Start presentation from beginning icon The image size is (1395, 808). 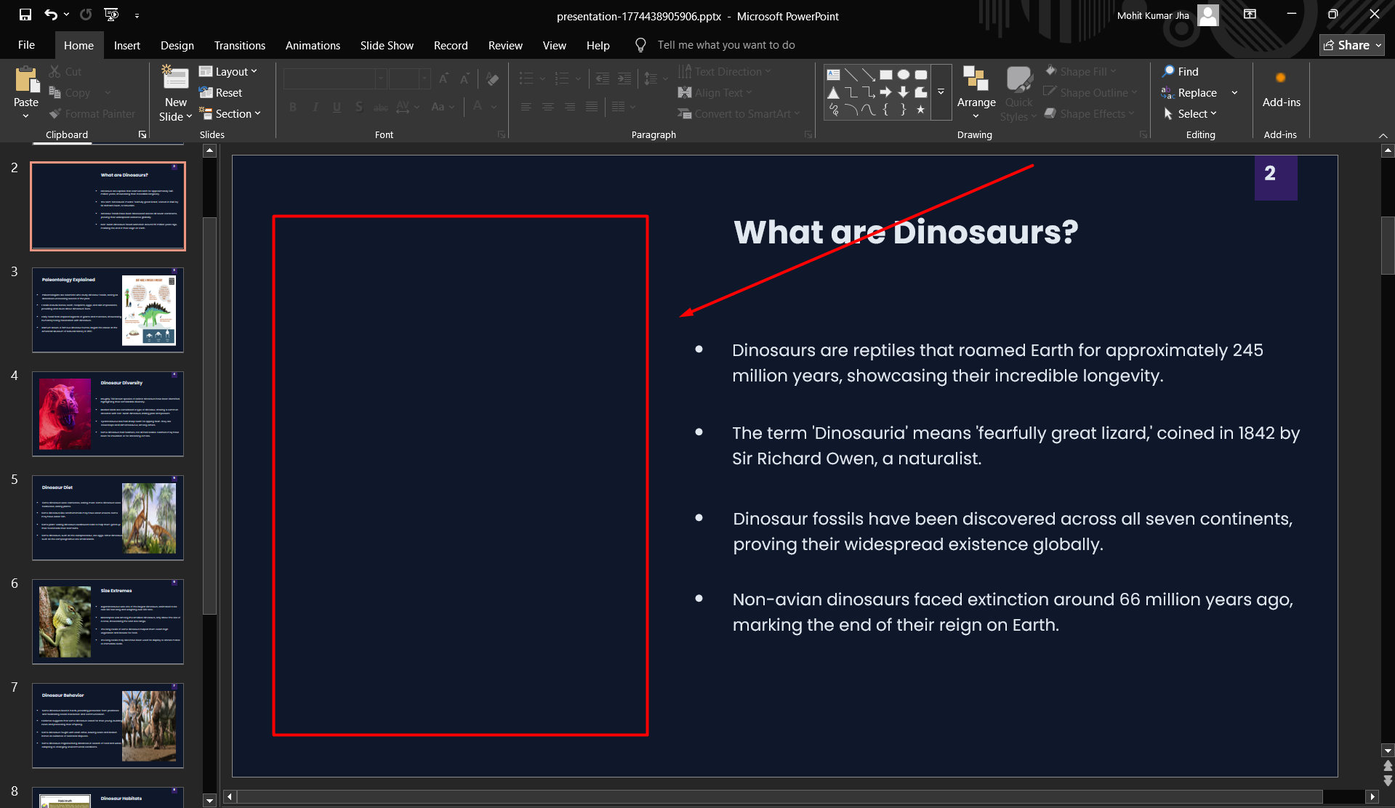111,15
